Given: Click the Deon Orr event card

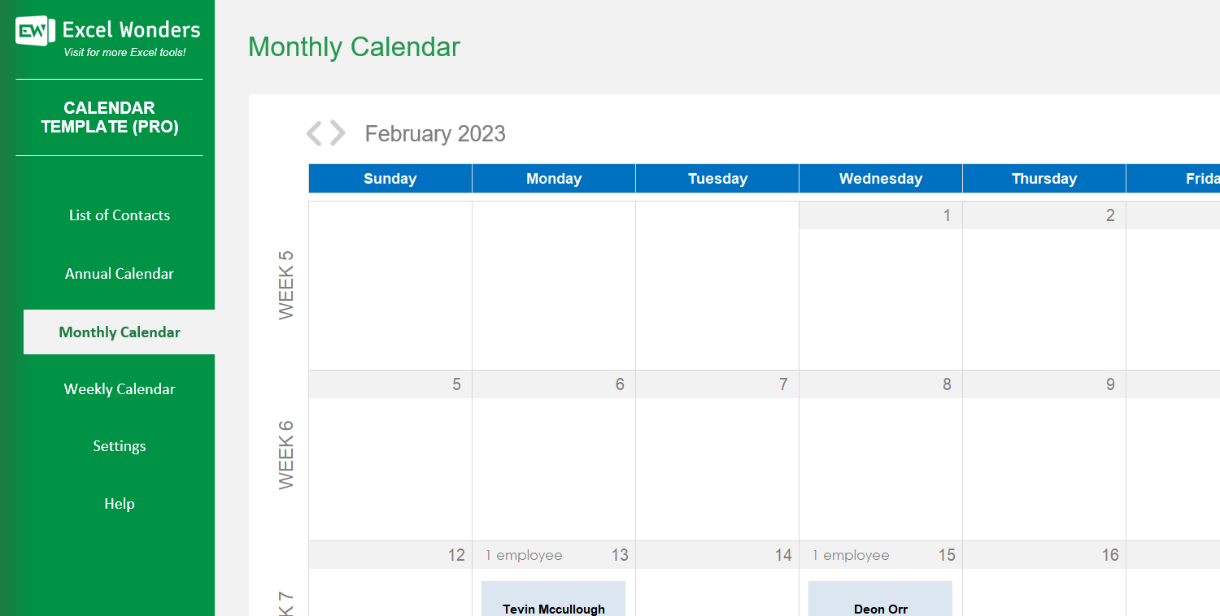Looking at the screenshot, I should 880,600.
